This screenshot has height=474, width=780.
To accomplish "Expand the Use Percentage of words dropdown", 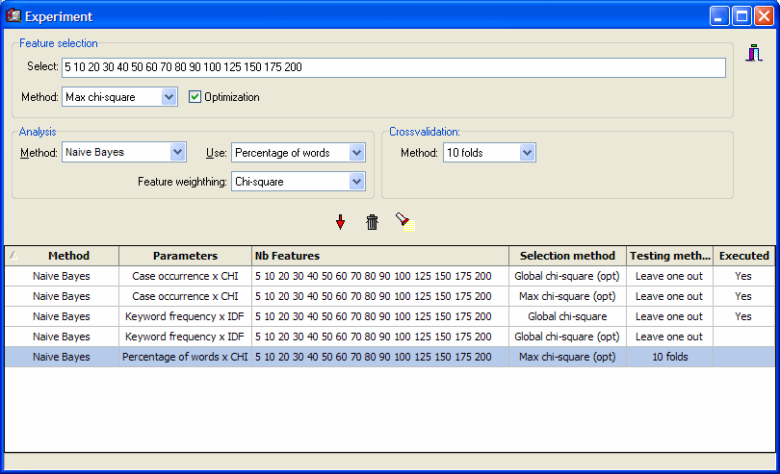I will pyautogui.click(x=357, y=152).
